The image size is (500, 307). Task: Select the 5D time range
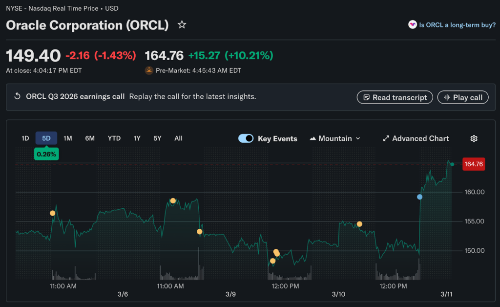tap(46, 138)
